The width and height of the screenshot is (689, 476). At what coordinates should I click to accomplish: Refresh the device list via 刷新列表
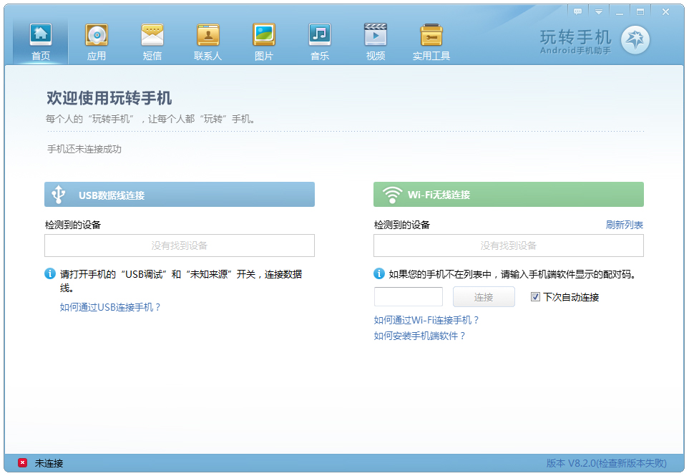(624, 224)
